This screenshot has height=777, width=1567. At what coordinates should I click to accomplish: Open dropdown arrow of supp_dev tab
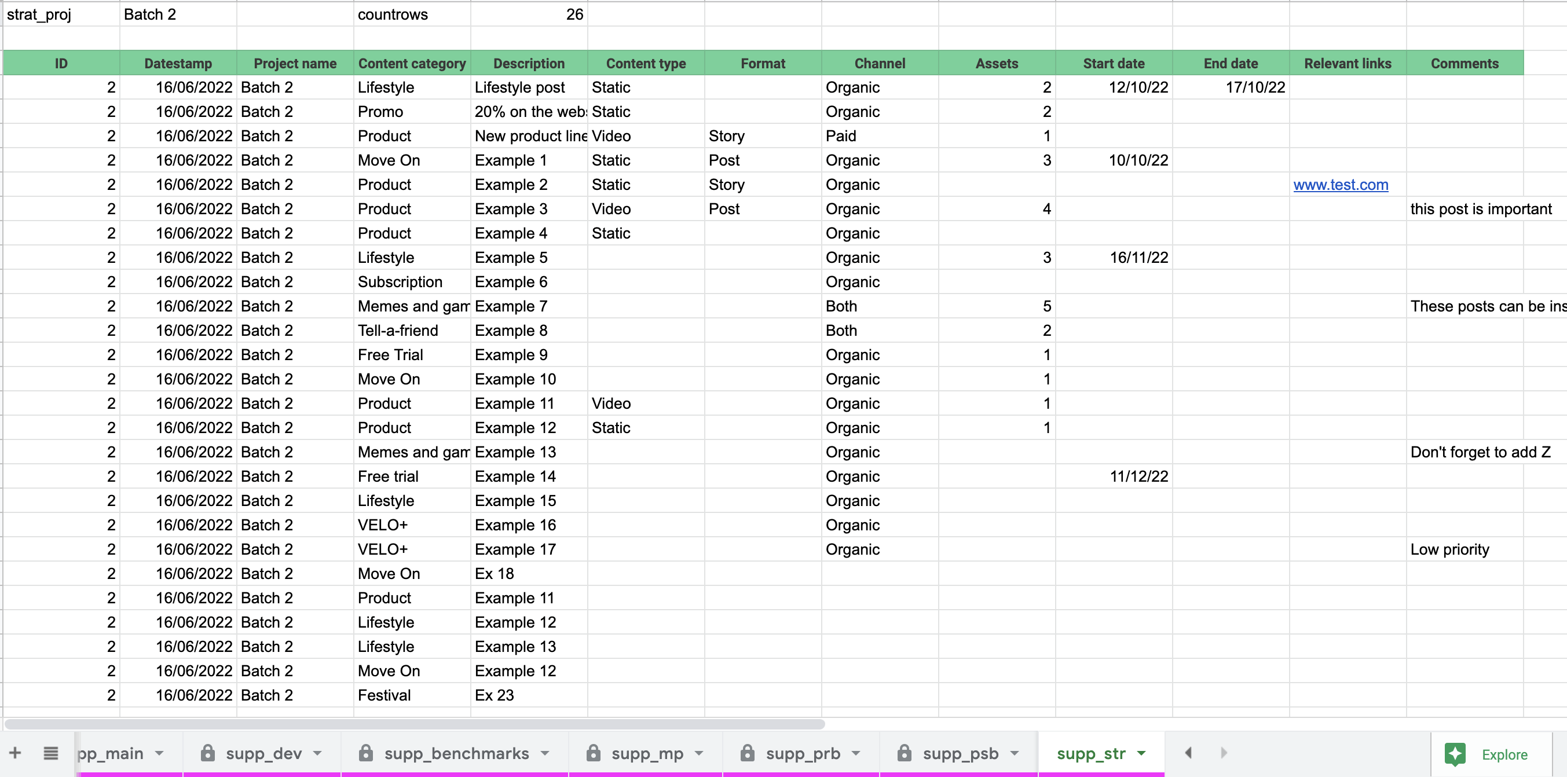[317, 753]
